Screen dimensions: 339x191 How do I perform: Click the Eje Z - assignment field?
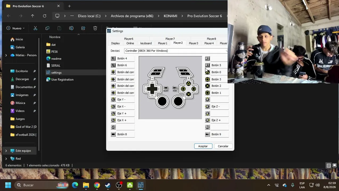tap(220, 106)
